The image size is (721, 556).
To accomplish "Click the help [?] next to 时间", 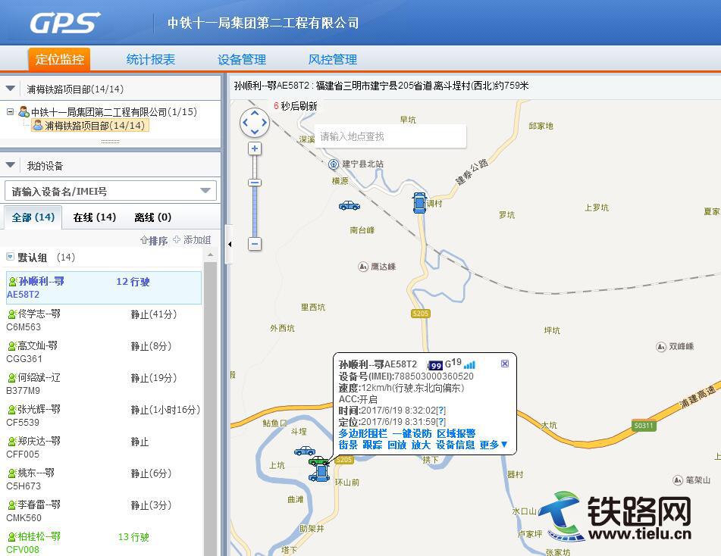I will point(440,411).
